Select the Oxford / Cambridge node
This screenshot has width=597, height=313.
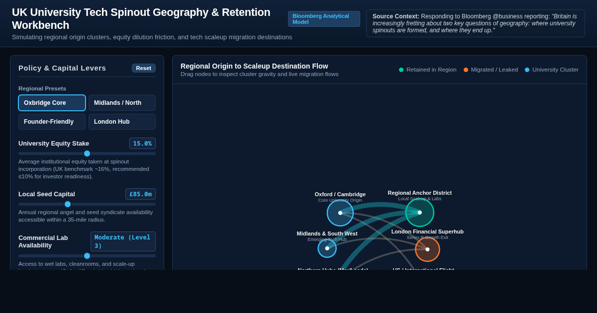click(340, 213)
